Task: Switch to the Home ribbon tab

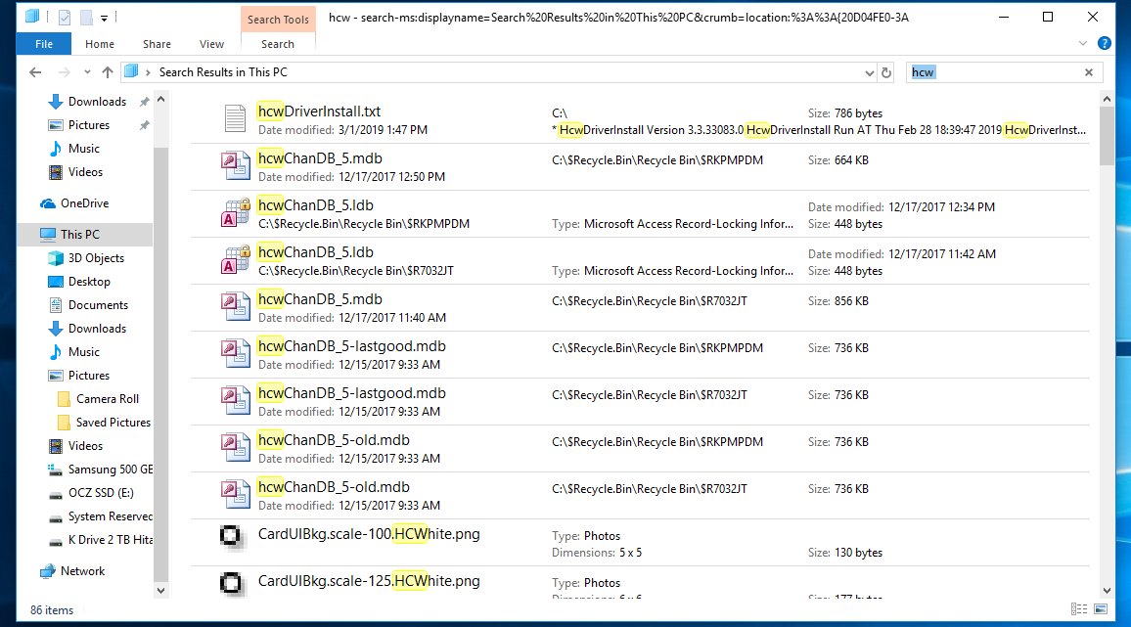Action: 100,44
